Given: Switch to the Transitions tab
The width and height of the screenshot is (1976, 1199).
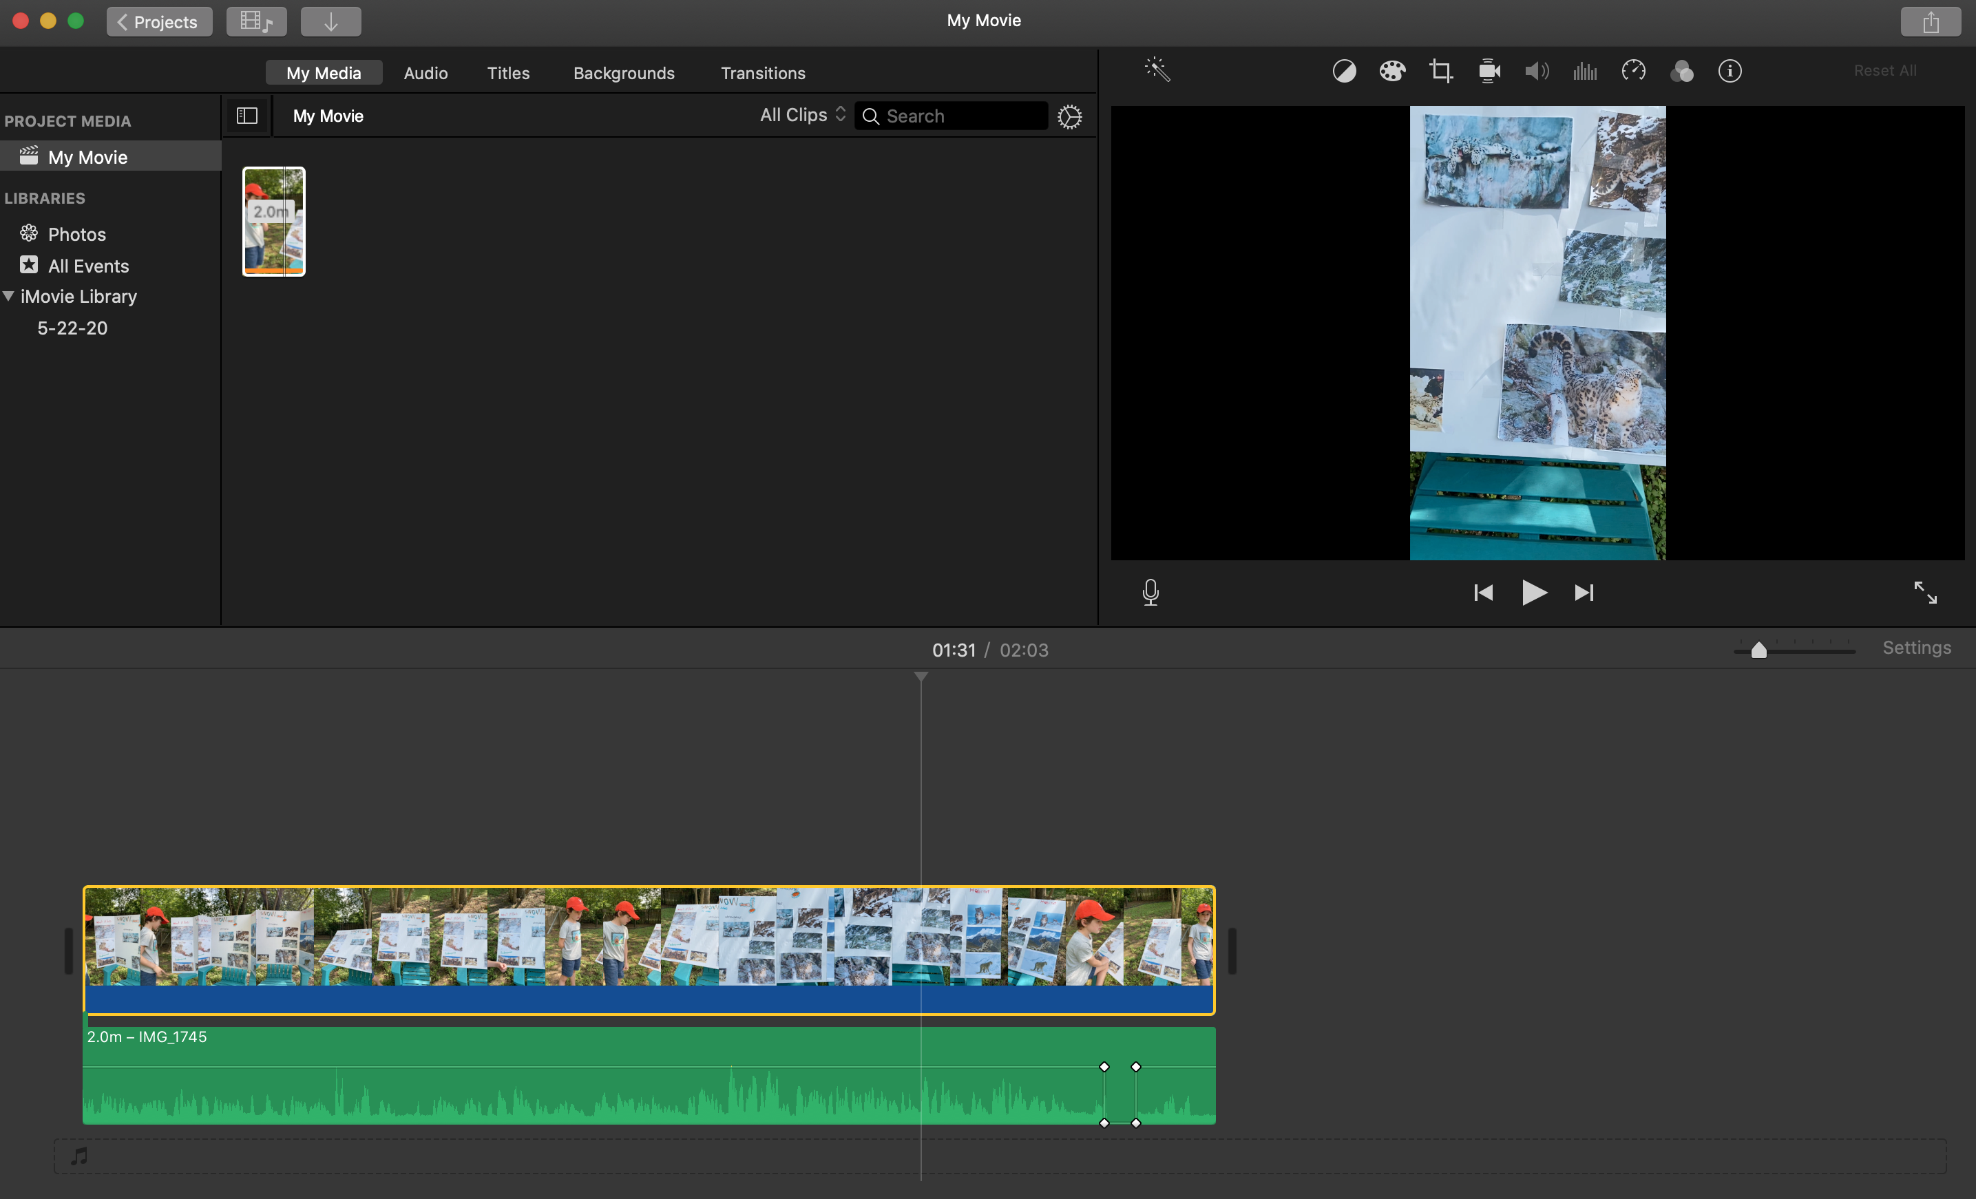Looking at the screenshot, I should 763,73.
